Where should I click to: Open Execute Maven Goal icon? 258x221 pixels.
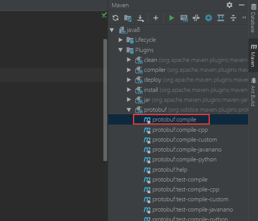(184, 18)
